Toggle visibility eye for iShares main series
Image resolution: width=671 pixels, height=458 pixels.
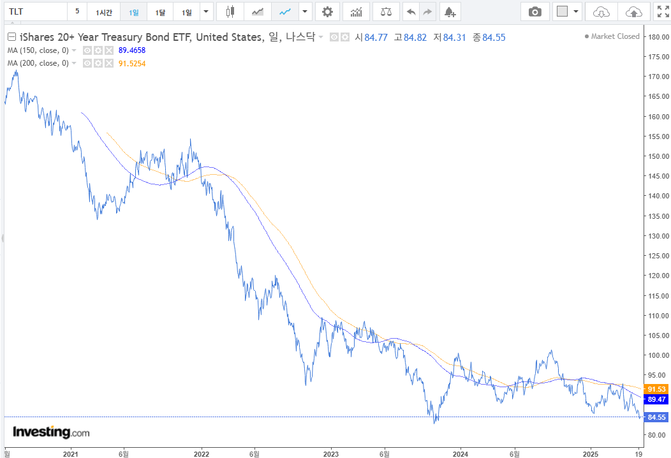[x=334, y=37]
